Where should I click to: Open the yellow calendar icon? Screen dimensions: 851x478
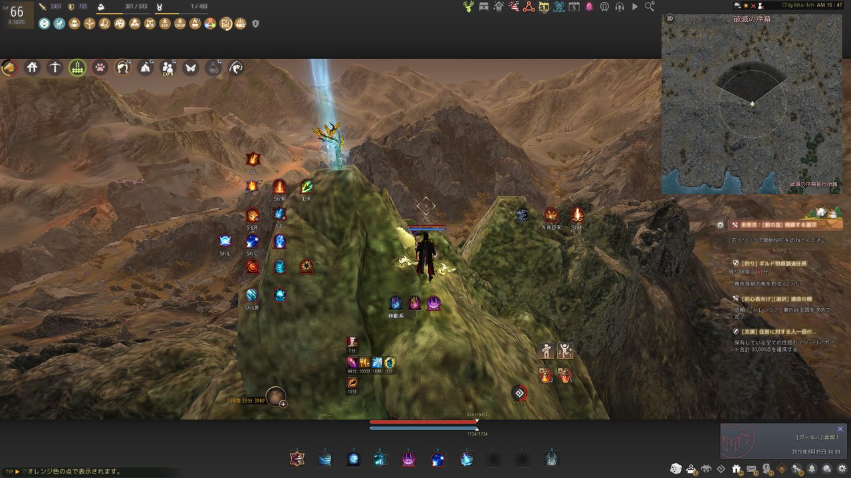point(544,7)
